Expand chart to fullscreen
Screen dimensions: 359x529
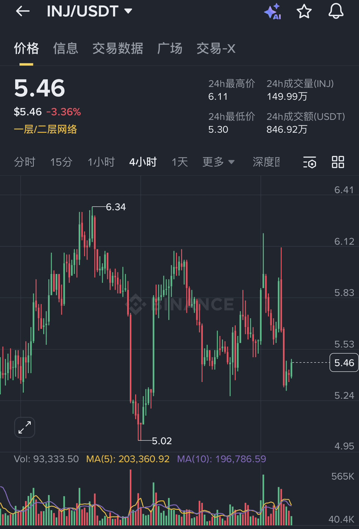tap(25, 427)
